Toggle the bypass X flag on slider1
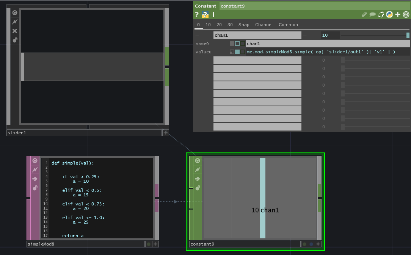 [x=15, y=31]
